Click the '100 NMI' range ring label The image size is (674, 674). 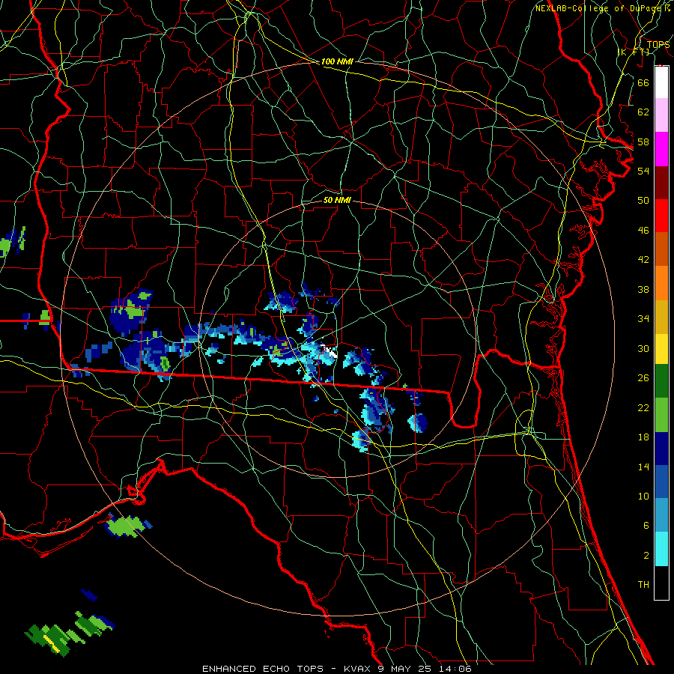[337, 61]
